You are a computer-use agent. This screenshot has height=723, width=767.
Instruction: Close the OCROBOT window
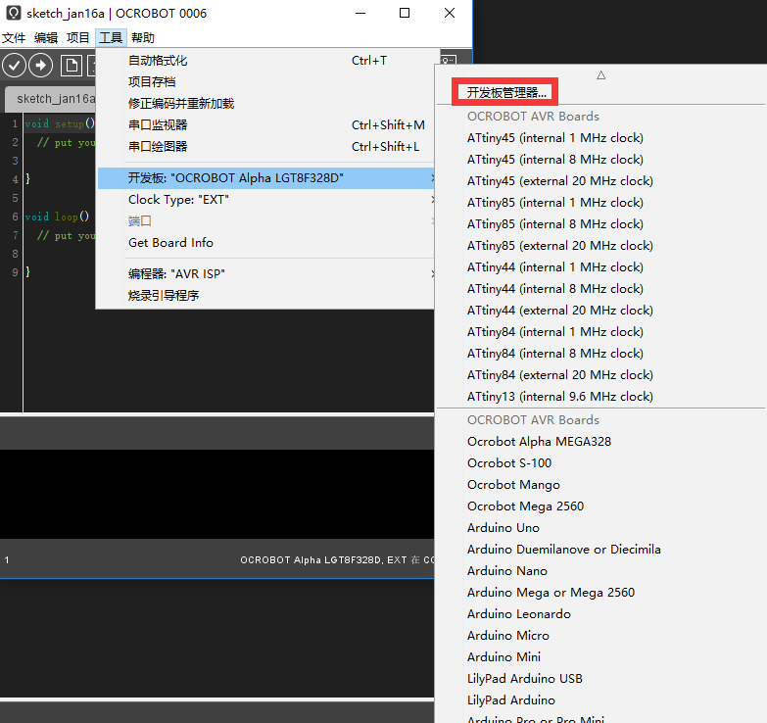coord(450,13)
